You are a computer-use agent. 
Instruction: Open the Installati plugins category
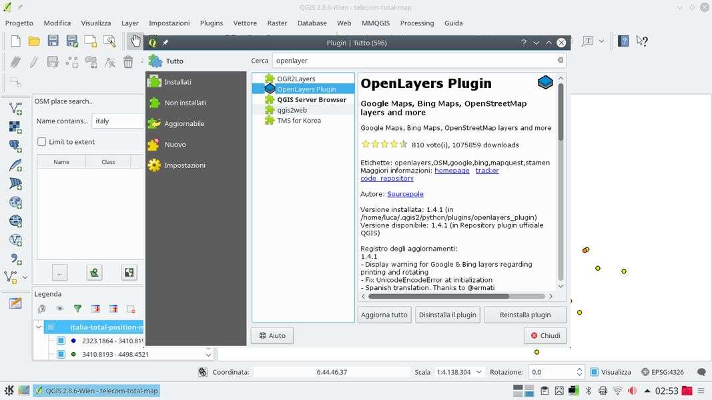coord(177,82)
